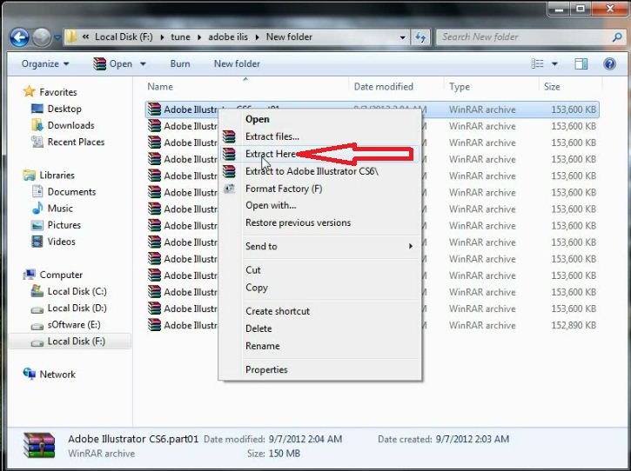Choose Restore previous versions
This screenshot has width=631, height=471.
[298, 222]
